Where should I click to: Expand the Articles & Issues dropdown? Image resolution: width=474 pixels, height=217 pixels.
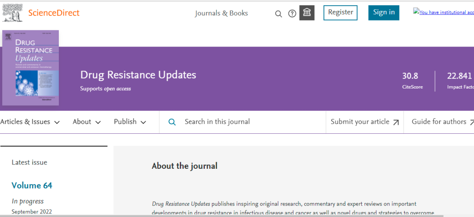(x=30, y=122)
